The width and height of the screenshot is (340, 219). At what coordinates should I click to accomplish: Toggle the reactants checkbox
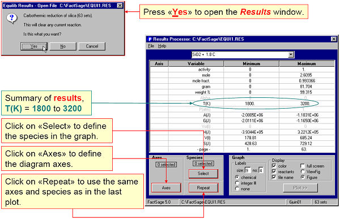pyautogui.click(x=274, y=171)
